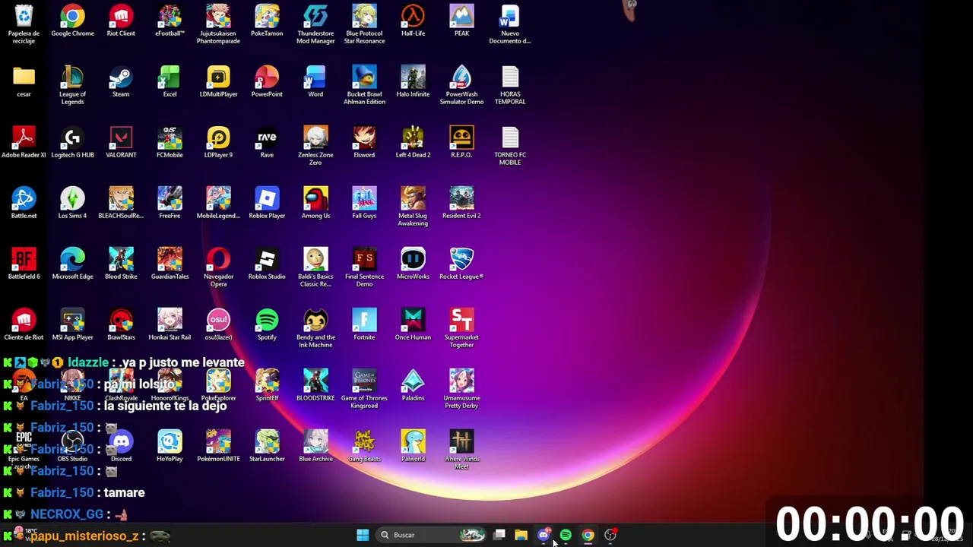
Task: Open the Windows Start menu
Action: [x=363, y=535]
